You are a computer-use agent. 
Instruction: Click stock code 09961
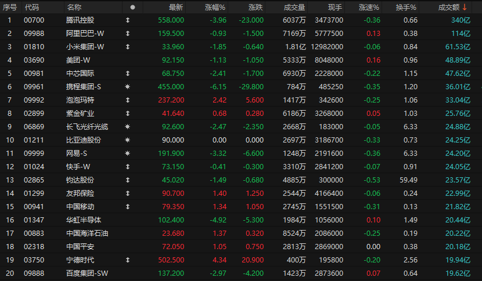pyautogui.click(x=34, y=87)
